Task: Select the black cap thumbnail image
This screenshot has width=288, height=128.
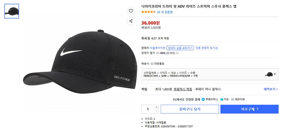Action: click(x=12, y=11)
